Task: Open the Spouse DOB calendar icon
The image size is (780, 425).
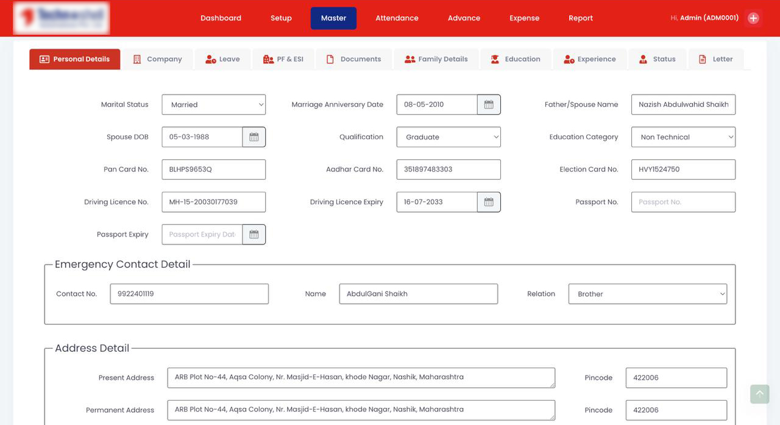Action: point(254,137)
